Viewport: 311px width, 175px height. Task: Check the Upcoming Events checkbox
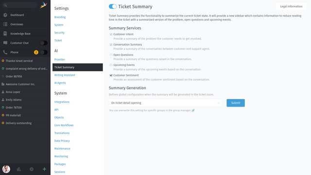click(111, 65)
